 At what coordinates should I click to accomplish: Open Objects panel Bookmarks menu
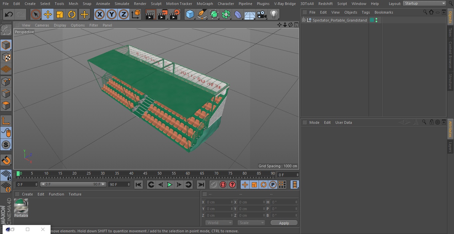coord(384,12)
